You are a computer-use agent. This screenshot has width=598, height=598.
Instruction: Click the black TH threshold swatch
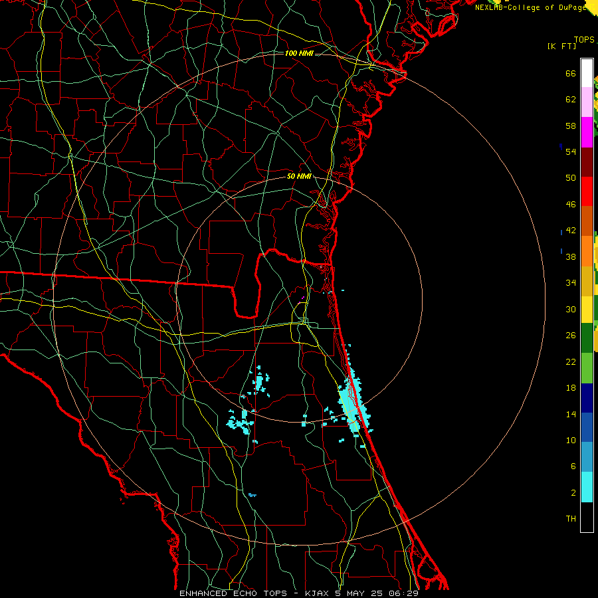click(587, 517)
